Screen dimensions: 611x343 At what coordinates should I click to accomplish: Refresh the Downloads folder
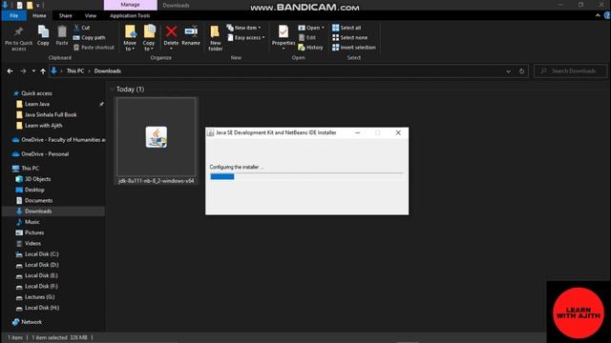click(521, 71)
